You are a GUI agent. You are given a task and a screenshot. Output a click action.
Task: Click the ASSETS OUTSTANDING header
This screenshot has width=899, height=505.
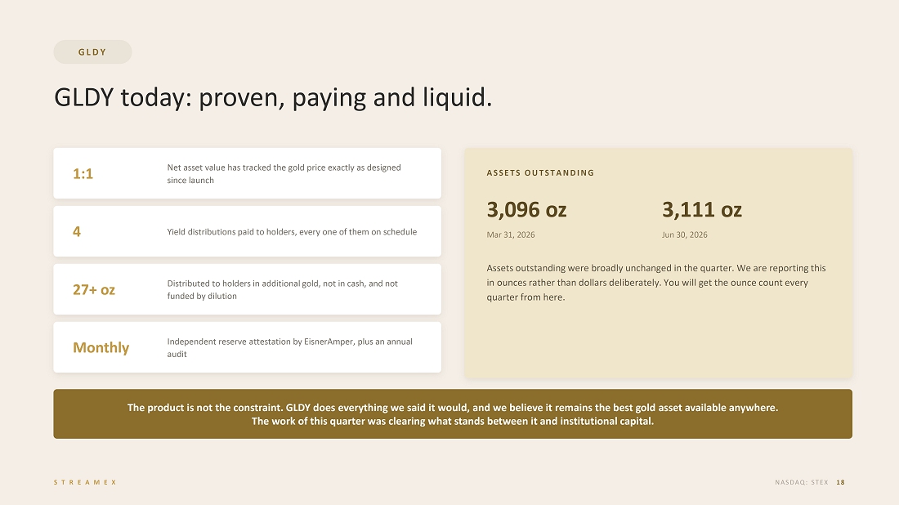tap(541, 172)
